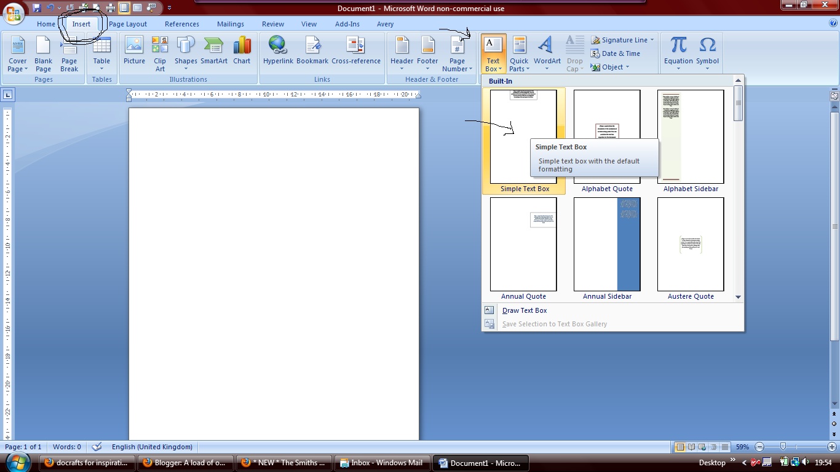Switch to the Page Layout tab
840x472 pixels.
point(128,24)
